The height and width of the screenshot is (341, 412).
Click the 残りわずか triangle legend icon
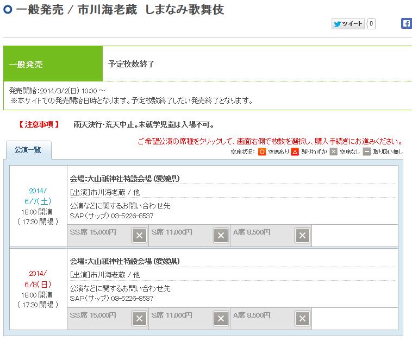click(295, 152)
